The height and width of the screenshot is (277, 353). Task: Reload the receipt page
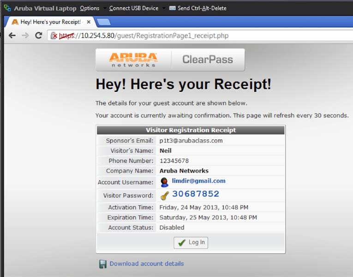pos(39,36)
